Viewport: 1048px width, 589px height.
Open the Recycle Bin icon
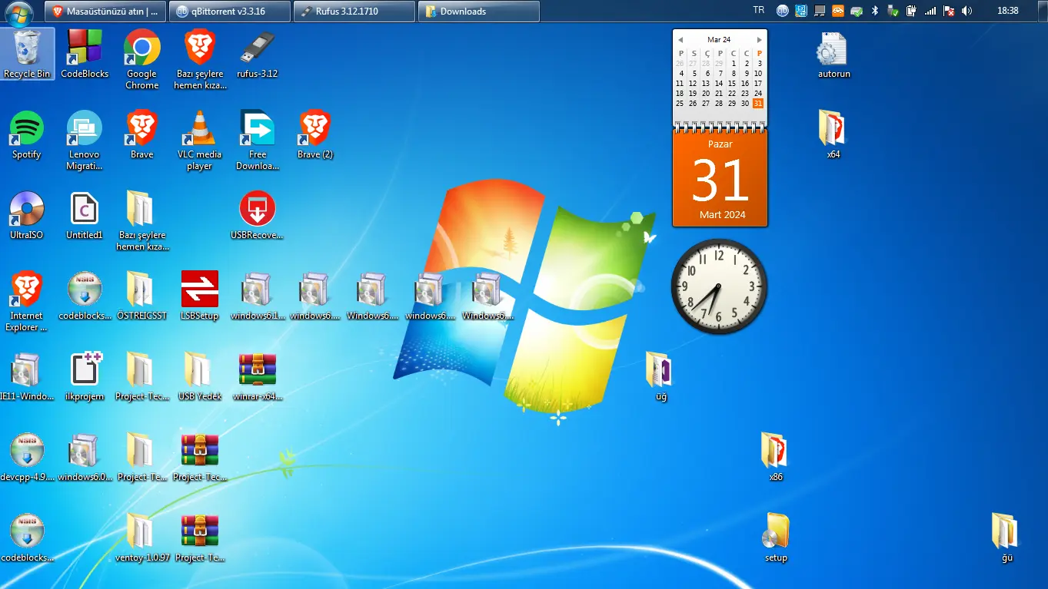[27, 54]
